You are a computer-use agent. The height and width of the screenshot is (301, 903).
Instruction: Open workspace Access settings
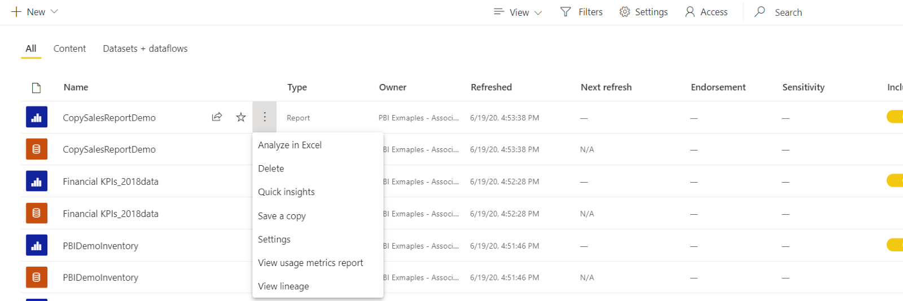pos(706,12)
